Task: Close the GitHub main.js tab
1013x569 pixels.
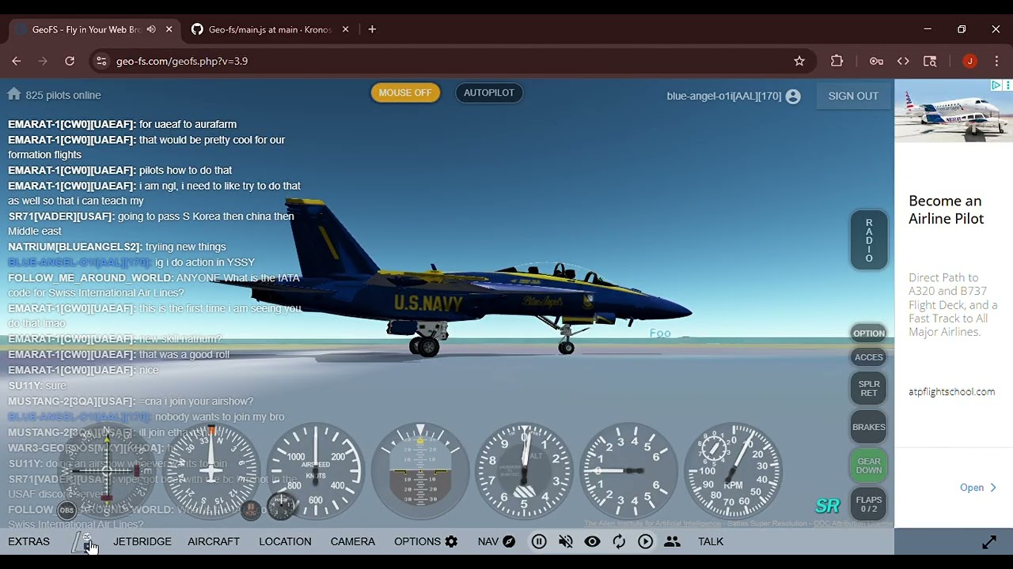Action: pyautogui.click(x=345, y=29)
